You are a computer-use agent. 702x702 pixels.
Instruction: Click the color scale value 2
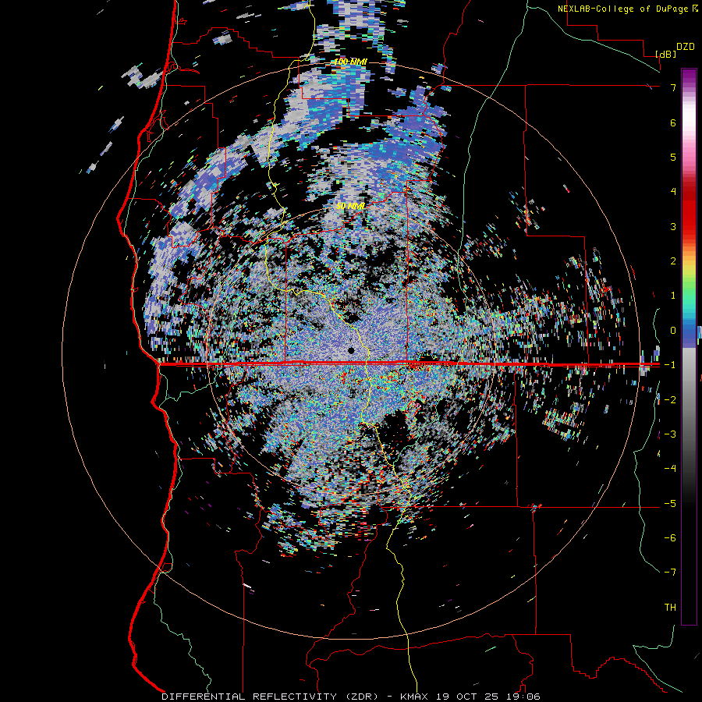point(673,261)
